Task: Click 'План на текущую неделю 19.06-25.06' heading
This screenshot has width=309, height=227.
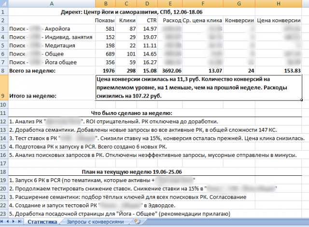Action: pyautogui.click(x=132, y=172)
